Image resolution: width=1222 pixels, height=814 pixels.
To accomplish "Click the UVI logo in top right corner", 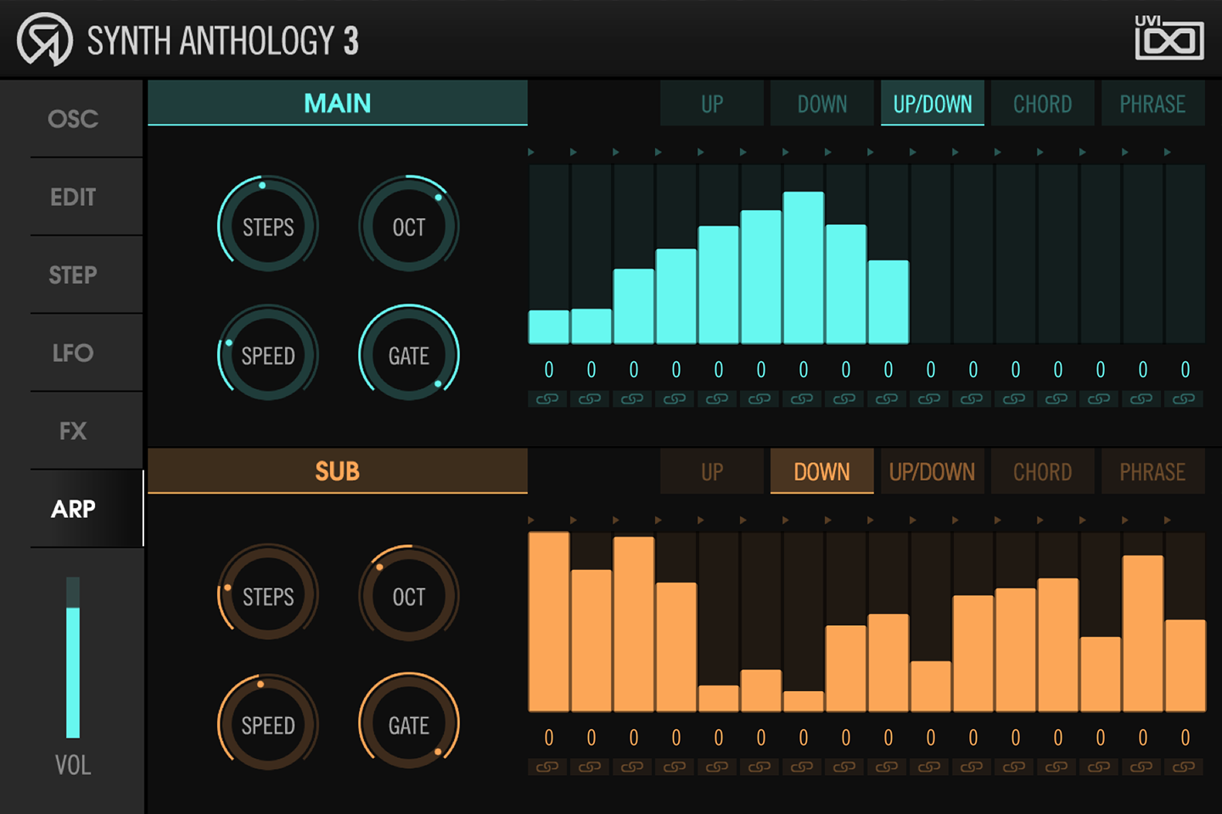I will click(1171, 38).
